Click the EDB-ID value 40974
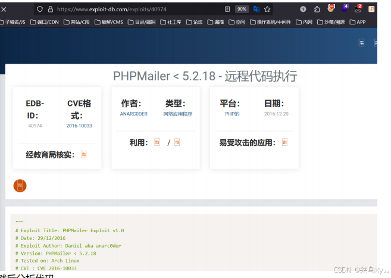The height and width of the screenshot is (278, 391). click(x=35, y=126)
